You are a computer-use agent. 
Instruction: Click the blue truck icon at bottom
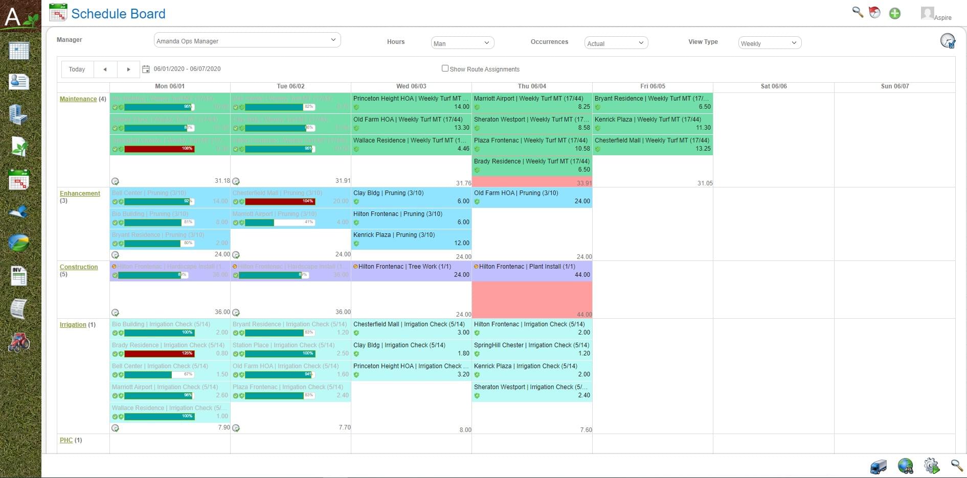click(x=879, y=466)
